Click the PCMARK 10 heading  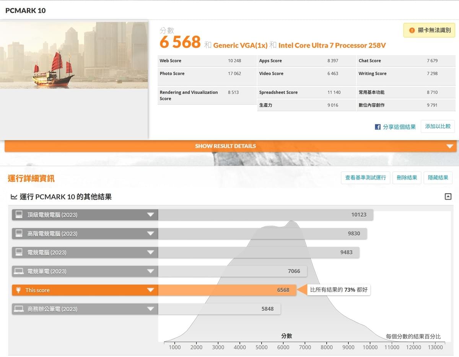[x=26, y=10]
